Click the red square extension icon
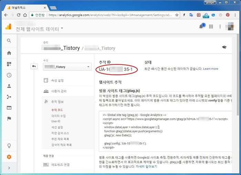Image resolution: width=241 pixels, height=175 pixels. [199, 15]
